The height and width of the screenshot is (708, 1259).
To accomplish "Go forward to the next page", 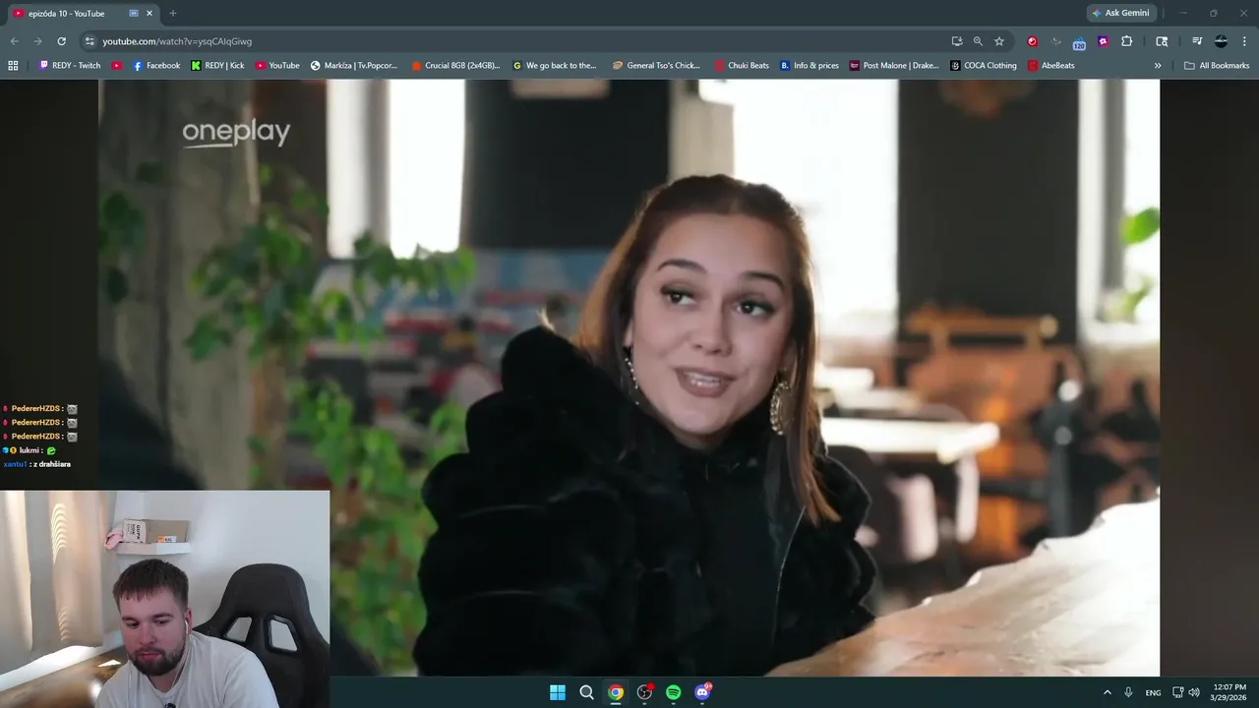I will 37,41.
